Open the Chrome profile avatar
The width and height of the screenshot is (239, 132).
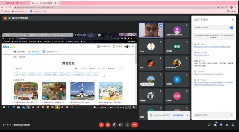point(231,7)
